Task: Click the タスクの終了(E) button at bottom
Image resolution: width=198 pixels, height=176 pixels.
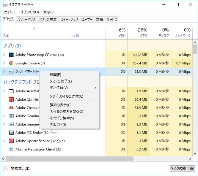Action: pos(182,169)
